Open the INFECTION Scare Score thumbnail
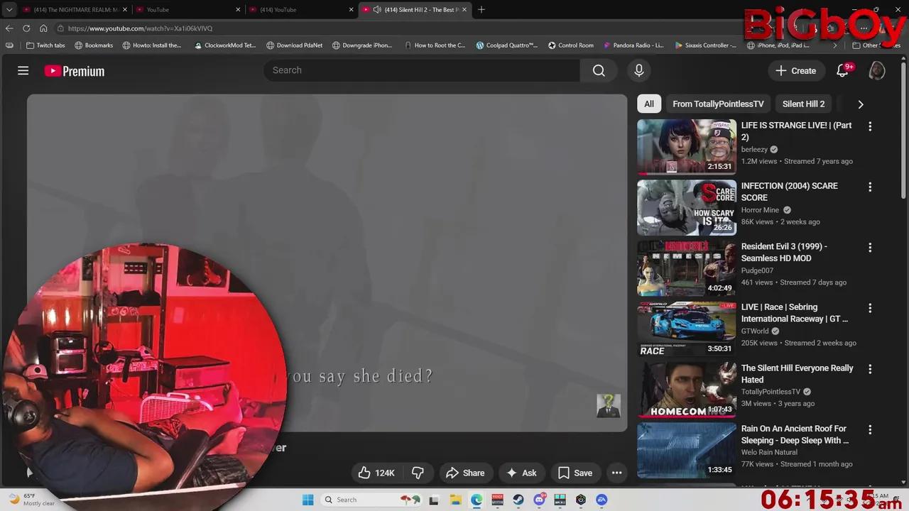 [687, 207]
